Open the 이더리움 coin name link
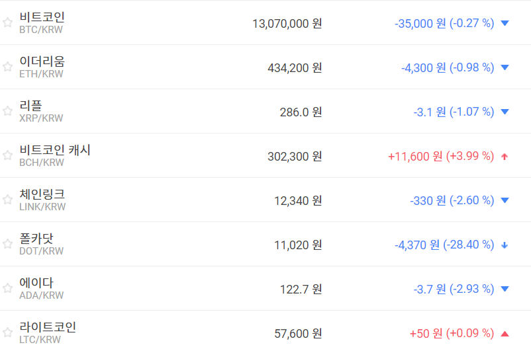 (x=42, y=61)
